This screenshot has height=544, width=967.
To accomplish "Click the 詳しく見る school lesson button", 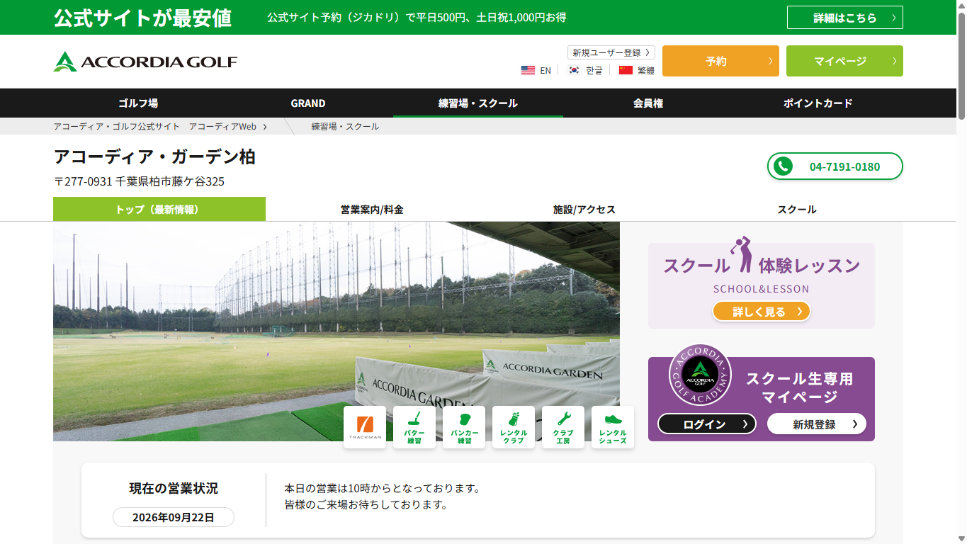I will tap(762, 311).
